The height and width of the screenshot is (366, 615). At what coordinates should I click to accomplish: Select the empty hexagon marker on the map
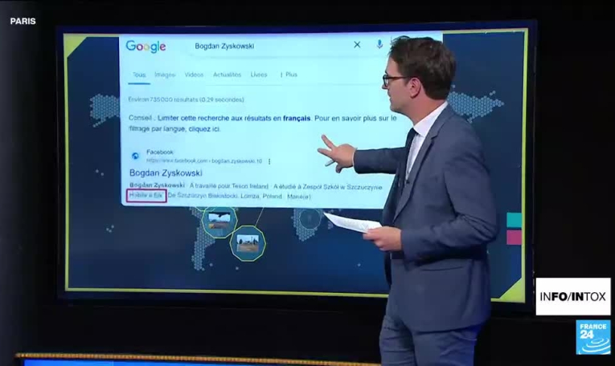pos(307,218)
